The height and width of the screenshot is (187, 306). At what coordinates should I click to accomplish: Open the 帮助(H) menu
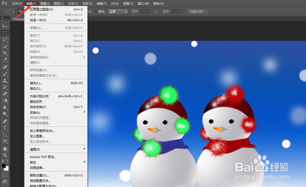click(x=159, y=3)
